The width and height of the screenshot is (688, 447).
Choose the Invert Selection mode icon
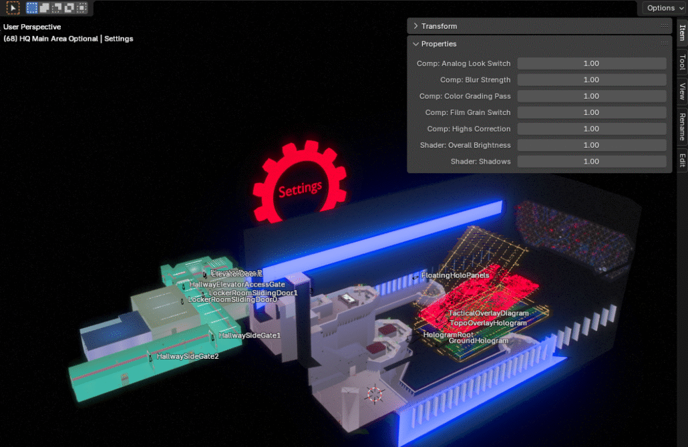coord(69,8)
